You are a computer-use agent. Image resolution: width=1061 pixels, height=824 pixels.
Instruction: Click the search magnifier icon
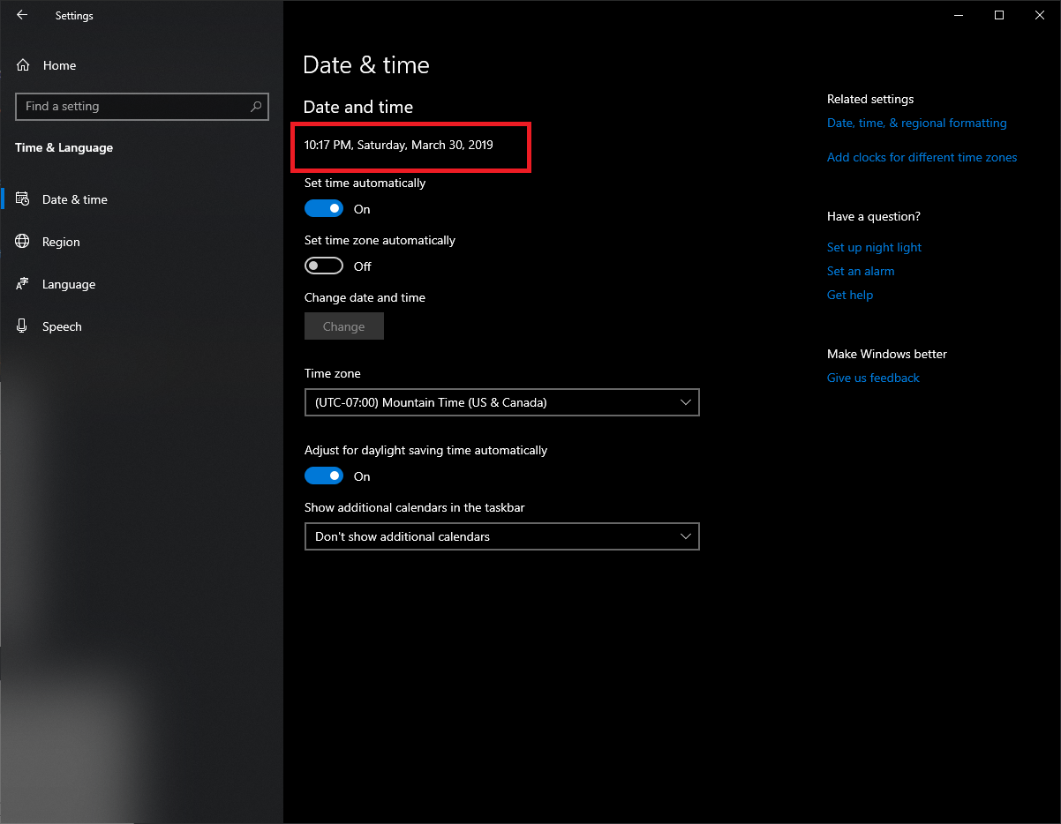[x=256, y=106]
